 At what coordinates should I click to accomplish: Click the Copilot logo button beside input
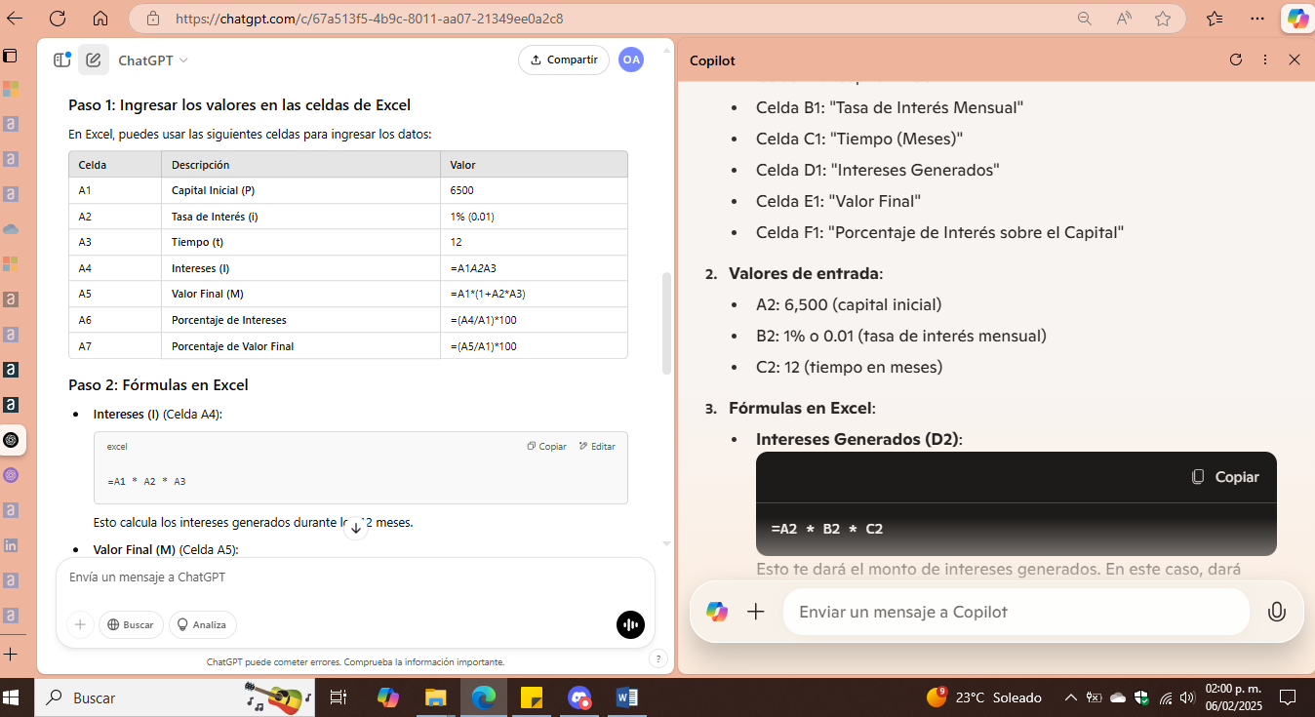click(717, 612)
